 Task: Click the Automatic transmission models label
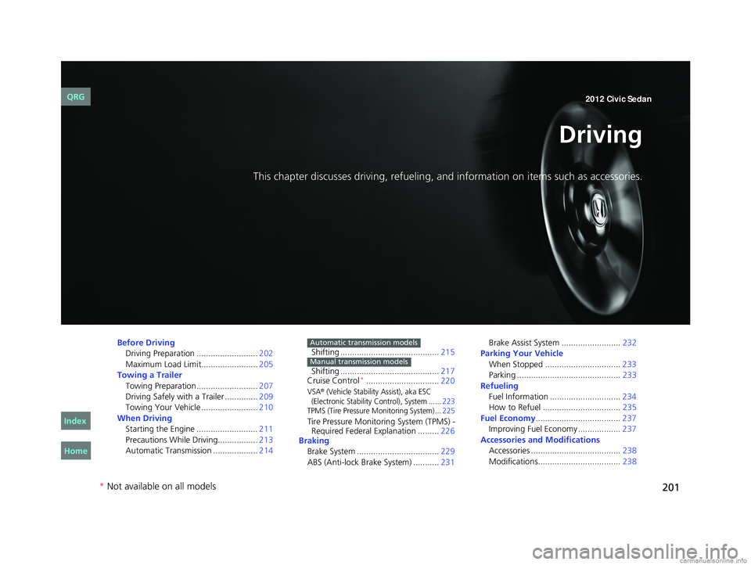364,343
